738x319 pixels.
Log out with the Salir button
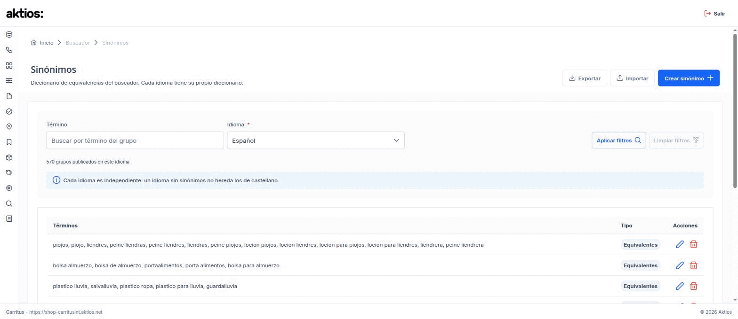click(714, 14)
